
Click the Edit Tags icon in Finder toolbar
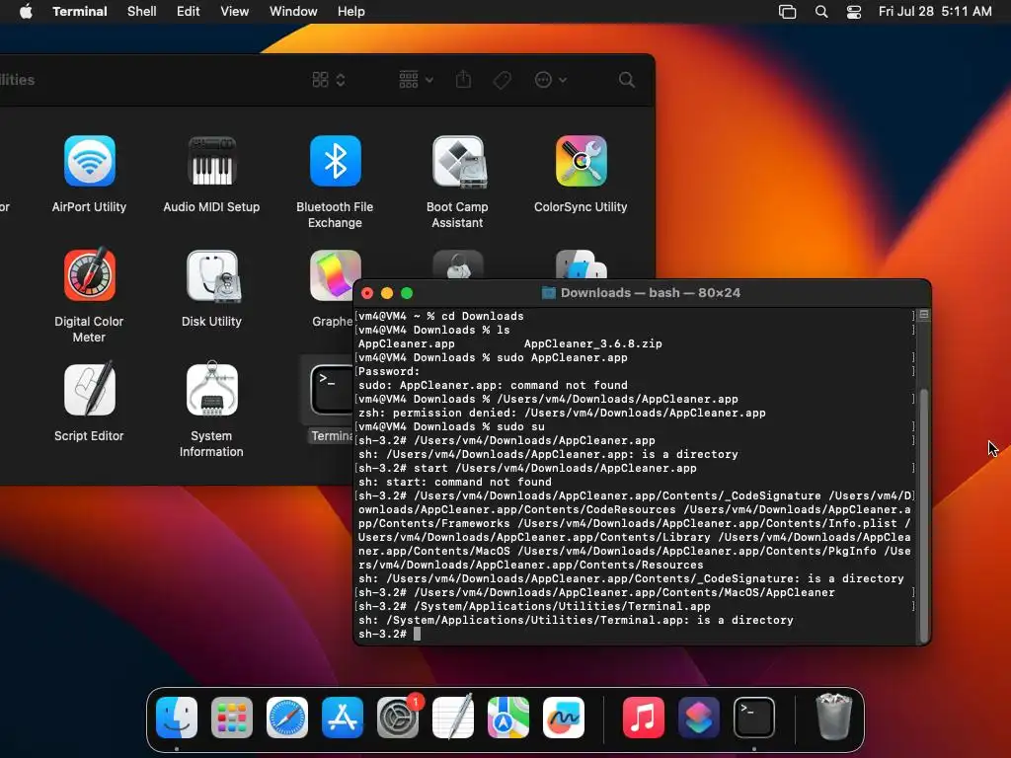[503, 80]
